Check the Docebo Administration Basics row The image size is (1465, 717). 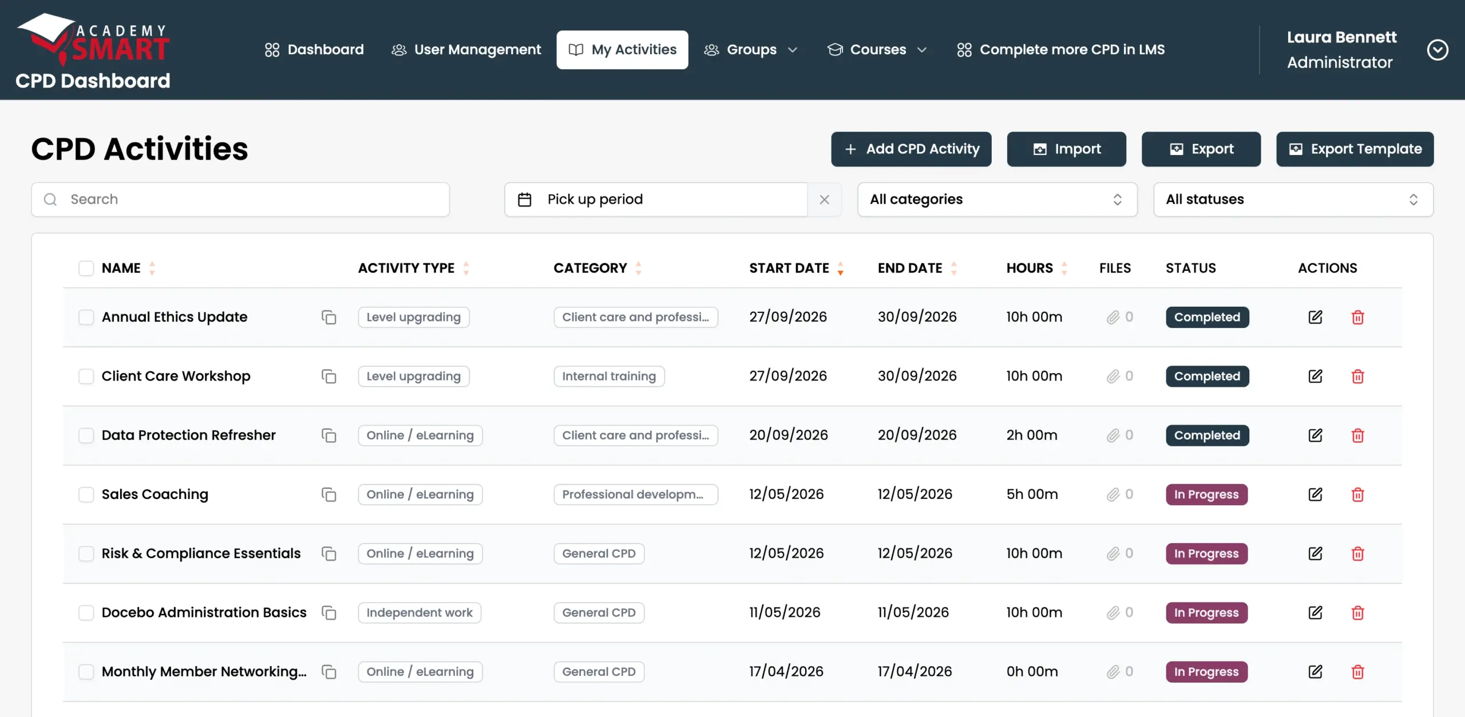click(x=86, y=613)
